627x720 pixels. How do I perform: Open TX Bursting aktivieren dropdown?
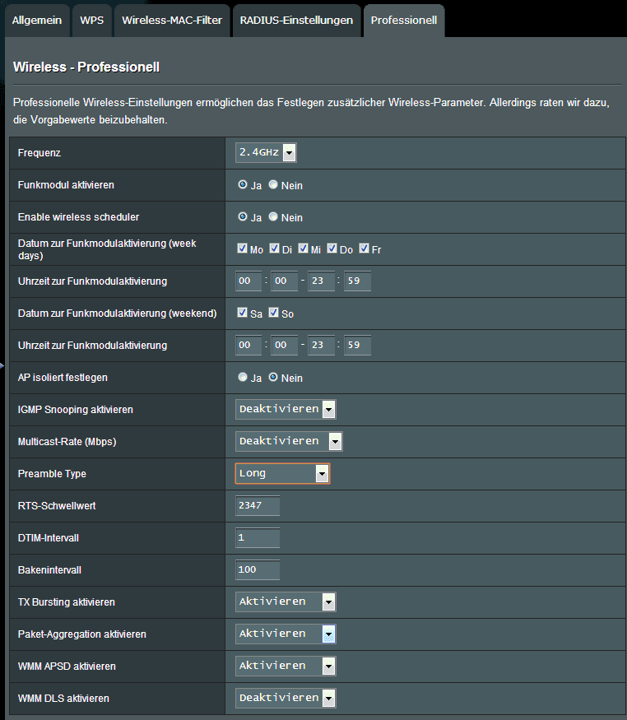click(286, 602)
